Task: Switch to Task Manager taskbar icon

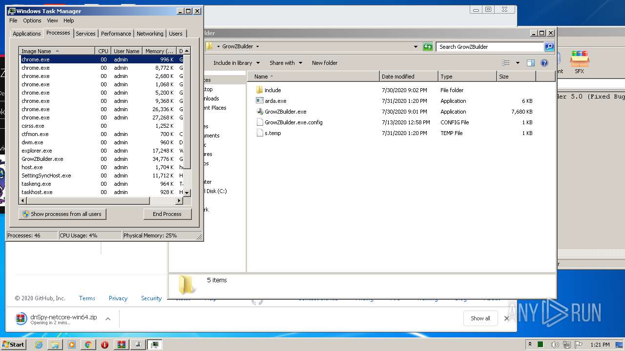Action: 155,345
